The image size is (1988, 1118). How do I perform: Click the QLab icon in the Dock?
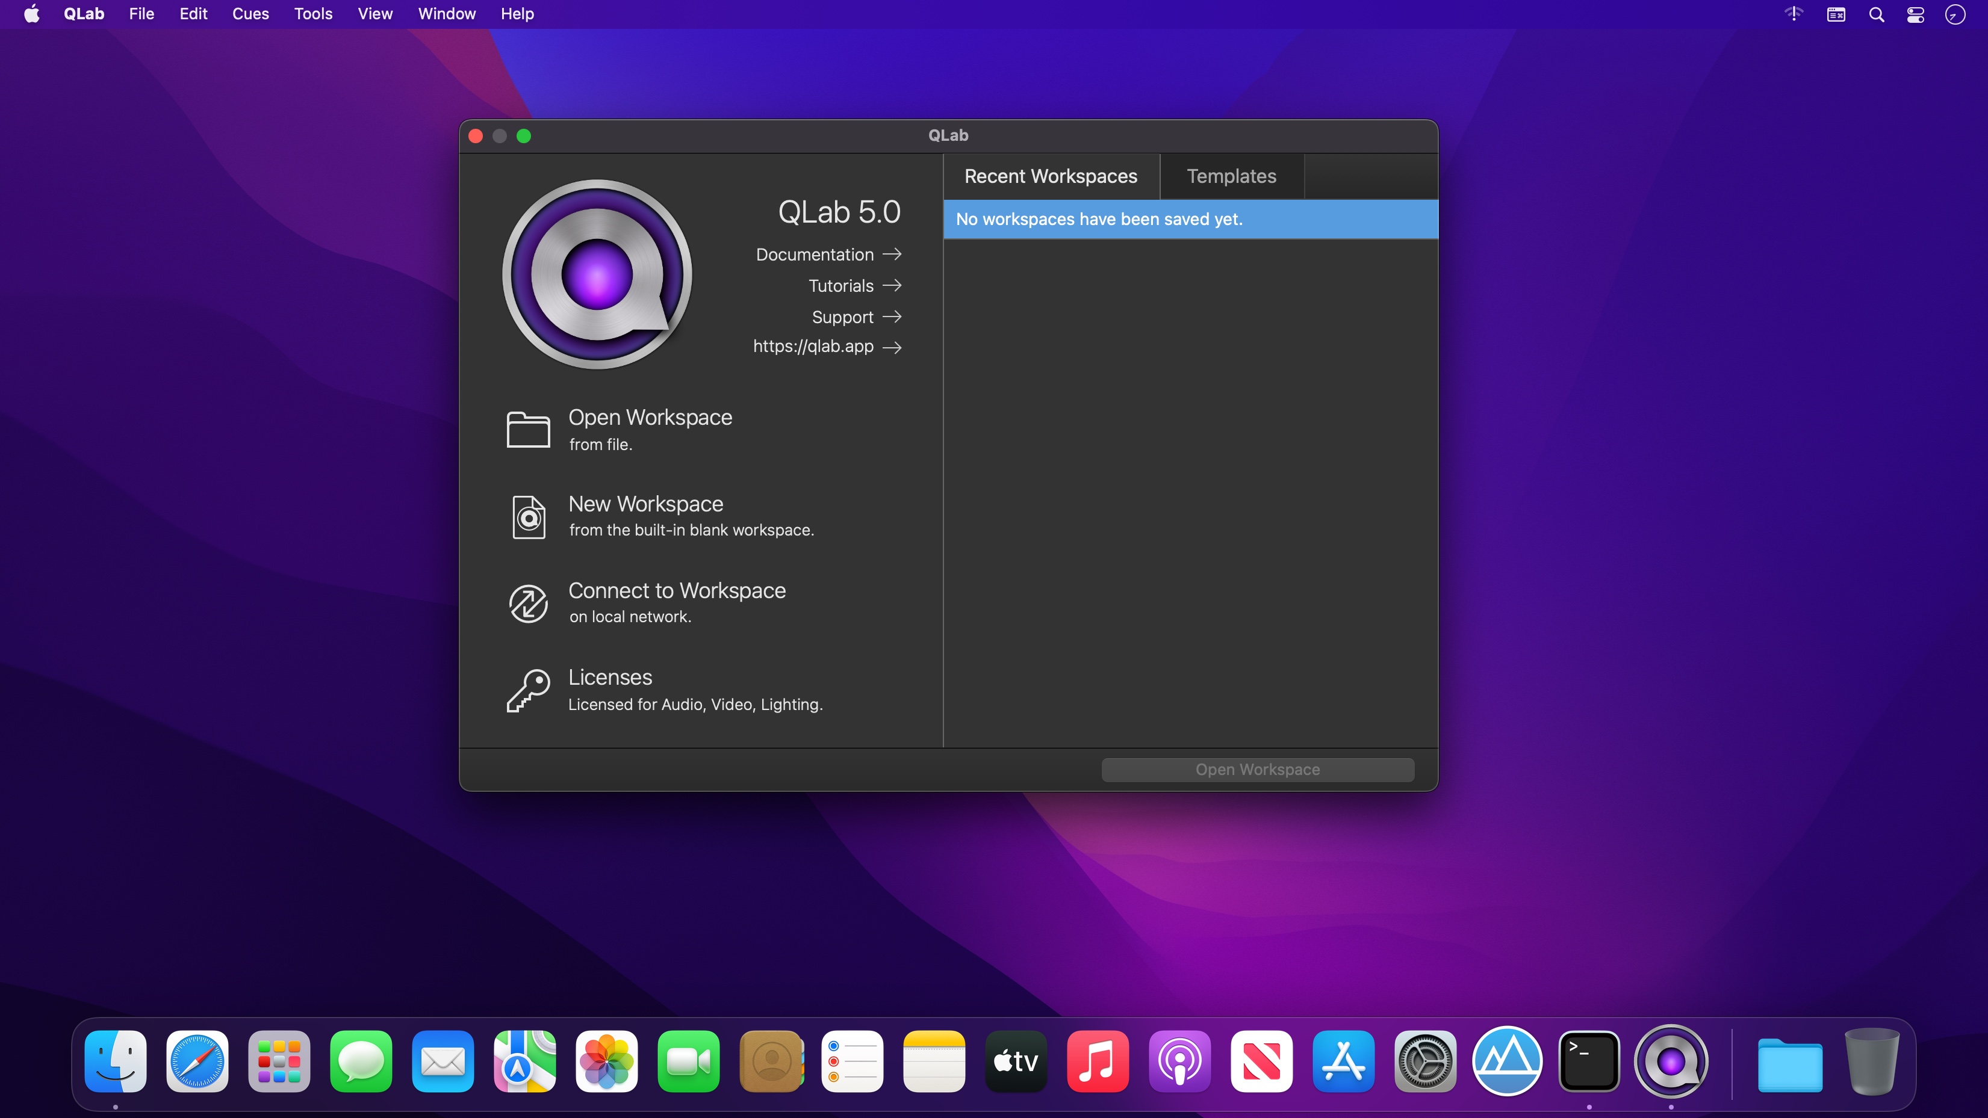1671,1061
